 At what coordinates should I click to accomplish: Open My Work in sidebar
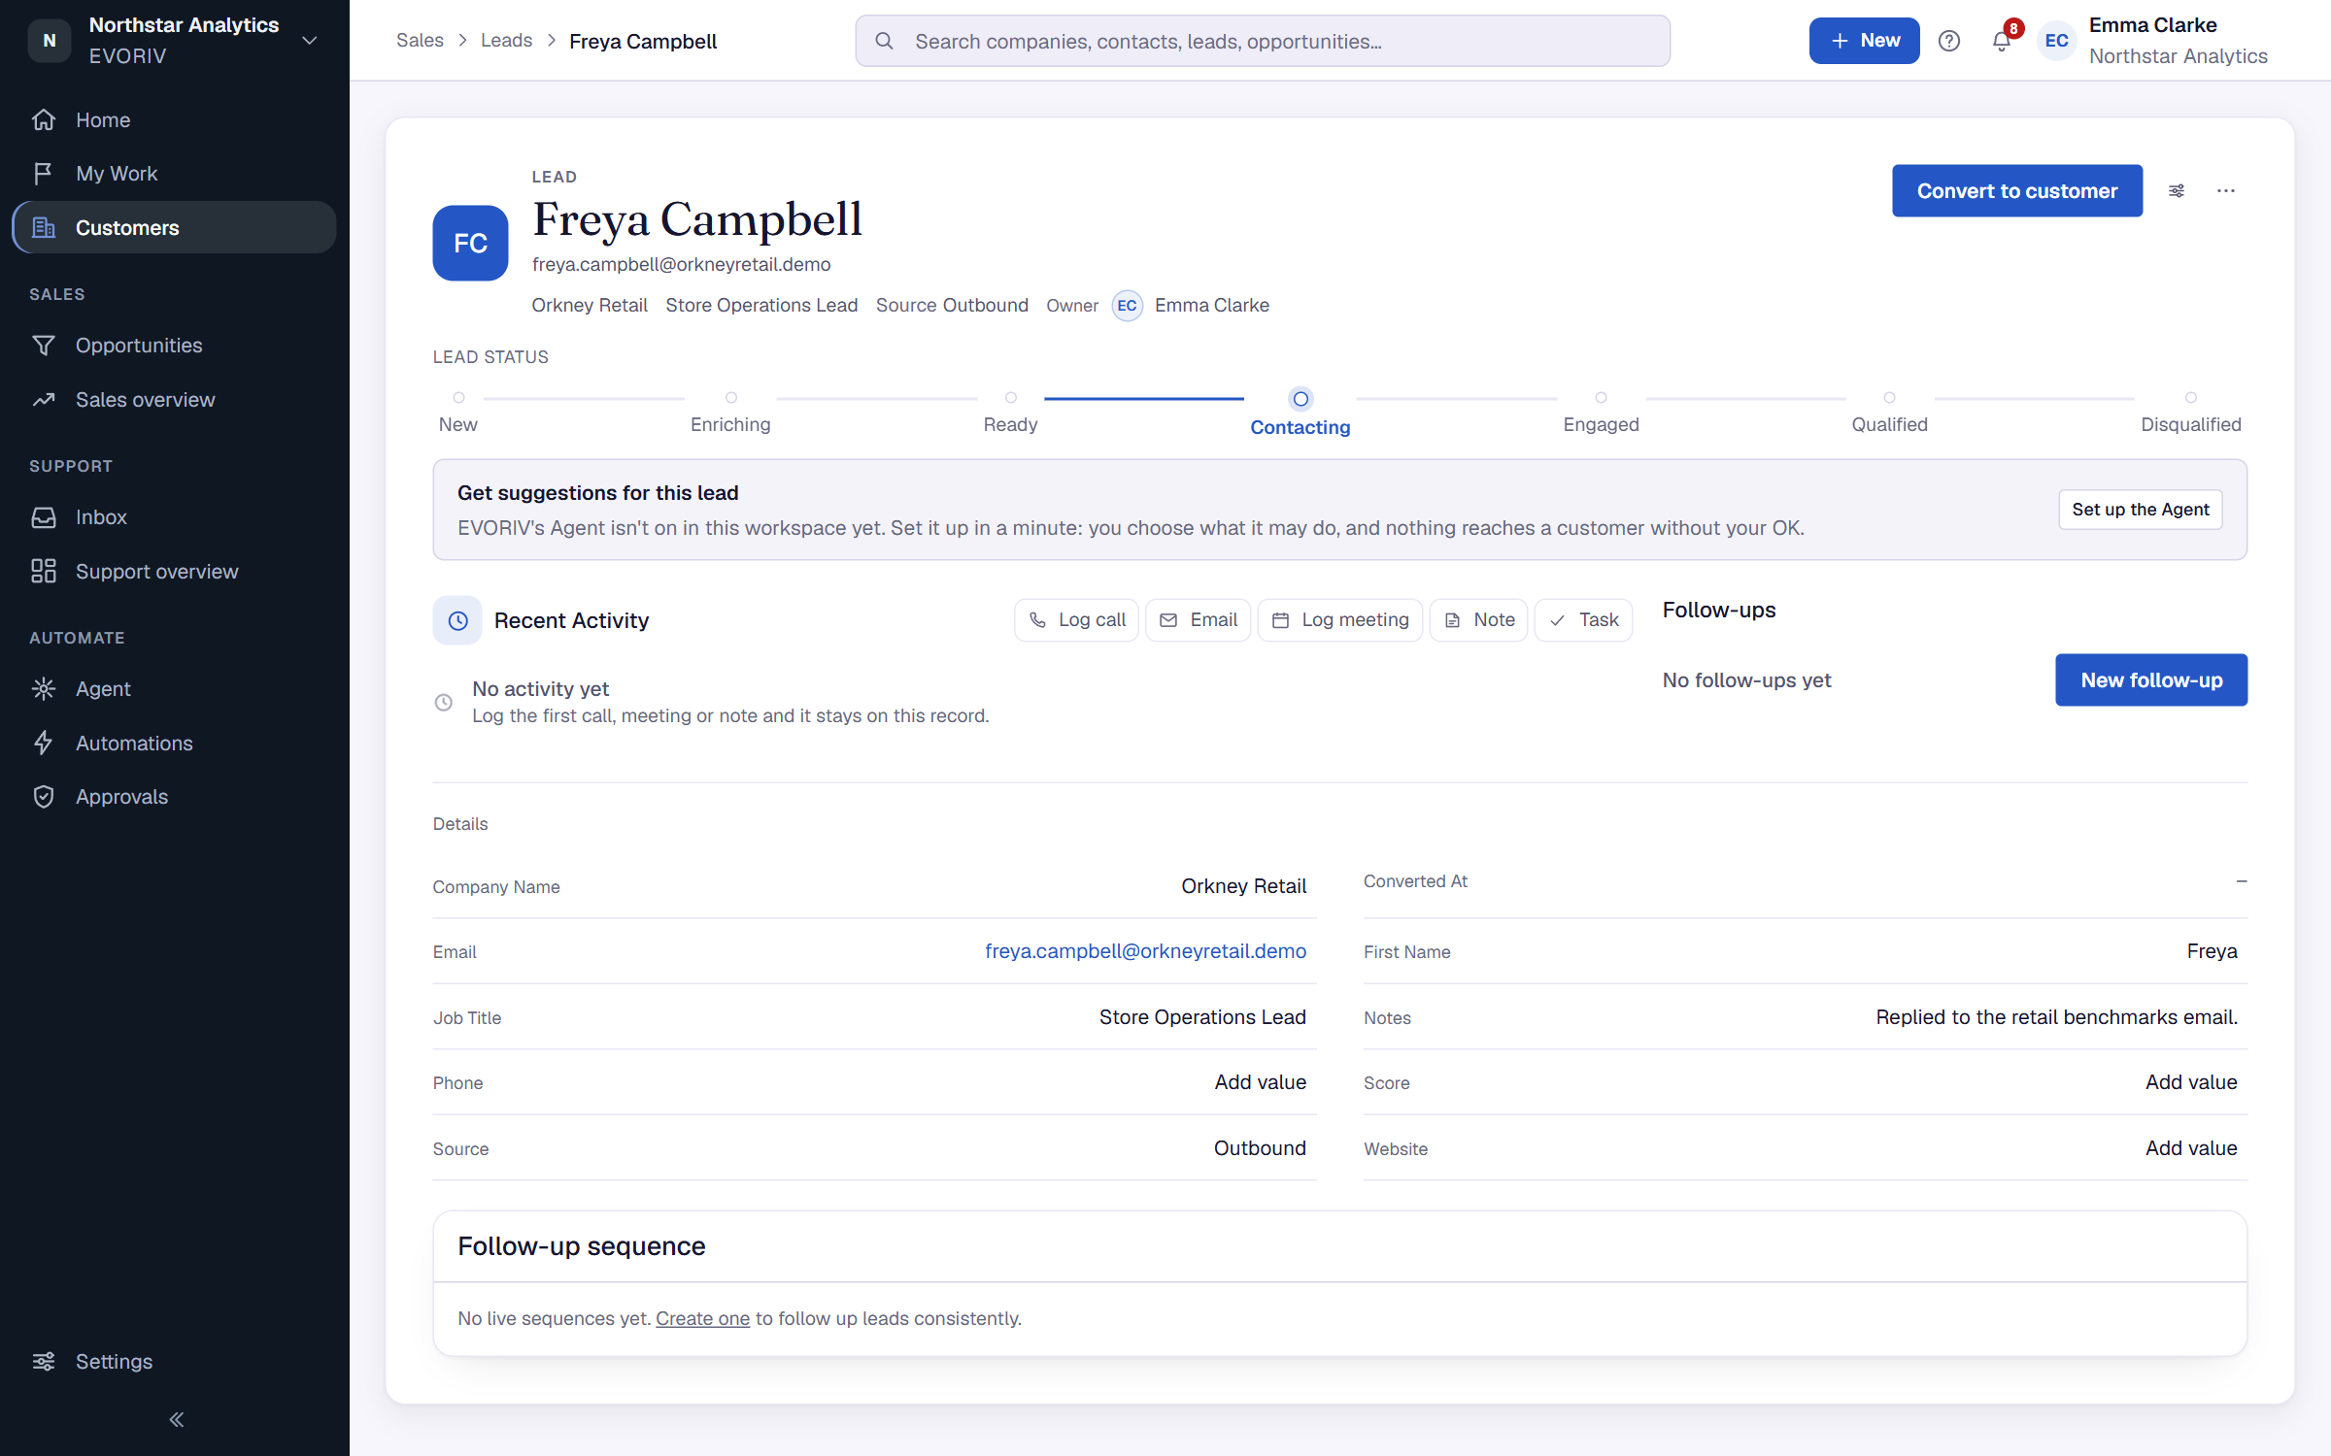tap(175, 173)
